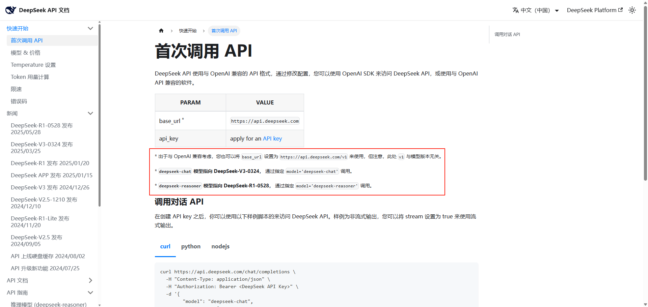Open 推理模型 (deepseek-reasoner) guide
The height and width of the screenshot is (307, 648).
click(x=49, y=304)
